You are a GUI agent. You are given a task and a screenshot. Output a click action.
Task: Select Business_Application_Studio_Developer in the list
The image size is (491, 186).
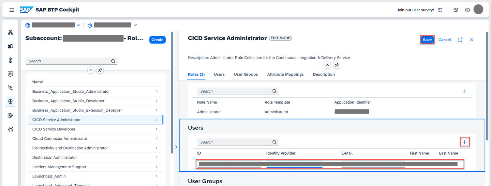click(x=95, y=101)
